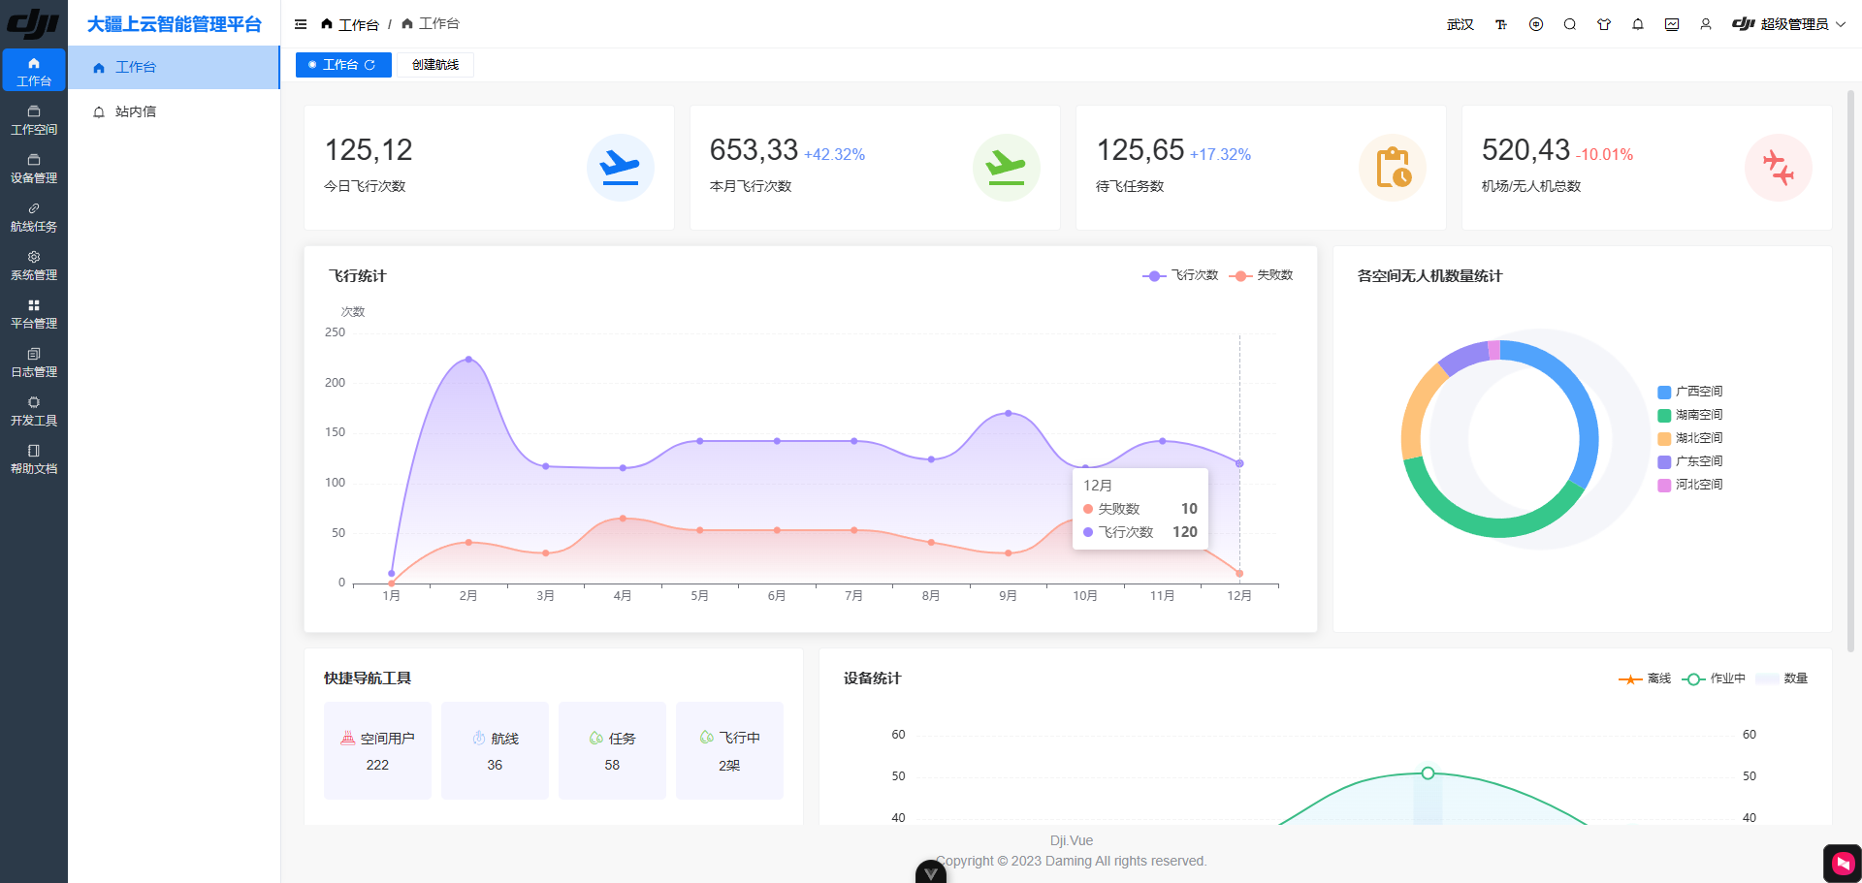Select 站内信 in the submenu panel
1862x883 pixels.
tap(174, 111)
